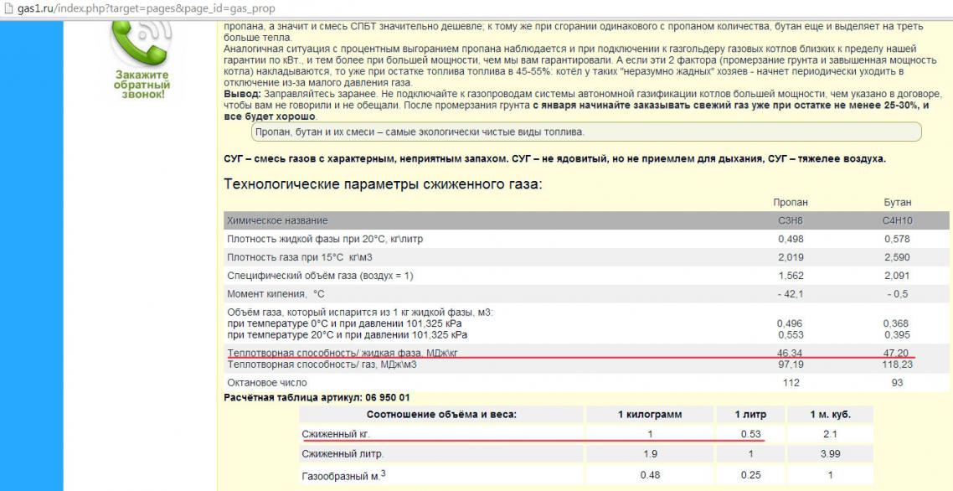This screenshot has height=491, width=953.
Task: Click the octane value 112
Action: click(x=791, y=383)
